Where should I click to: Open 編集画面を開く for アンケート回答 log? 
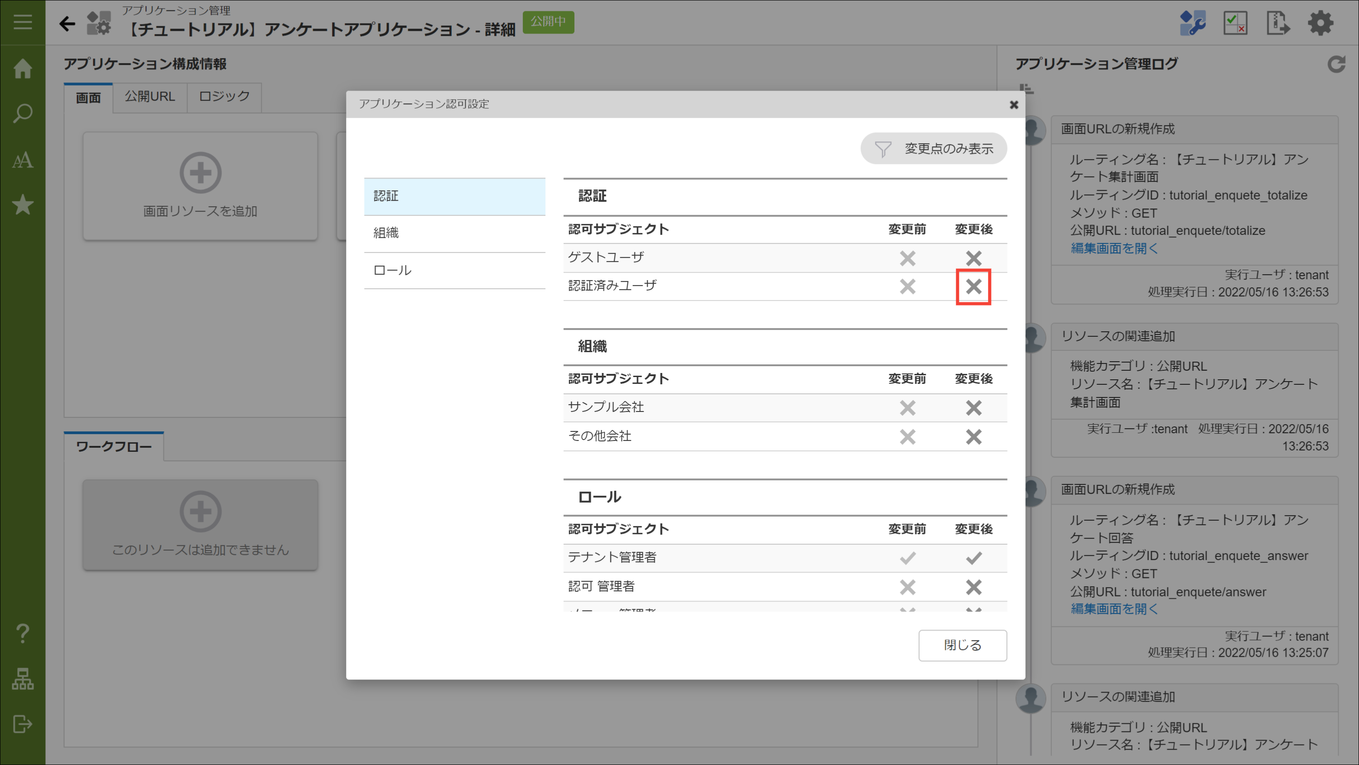click(x=1114, y=609)
